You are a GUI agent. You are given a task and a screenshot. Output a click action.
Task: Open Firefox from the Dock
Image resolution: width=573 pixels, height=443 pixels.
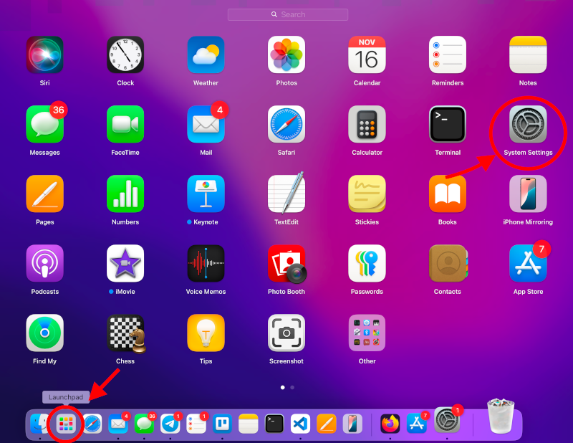pyautogui.click(x=390, y=424)
